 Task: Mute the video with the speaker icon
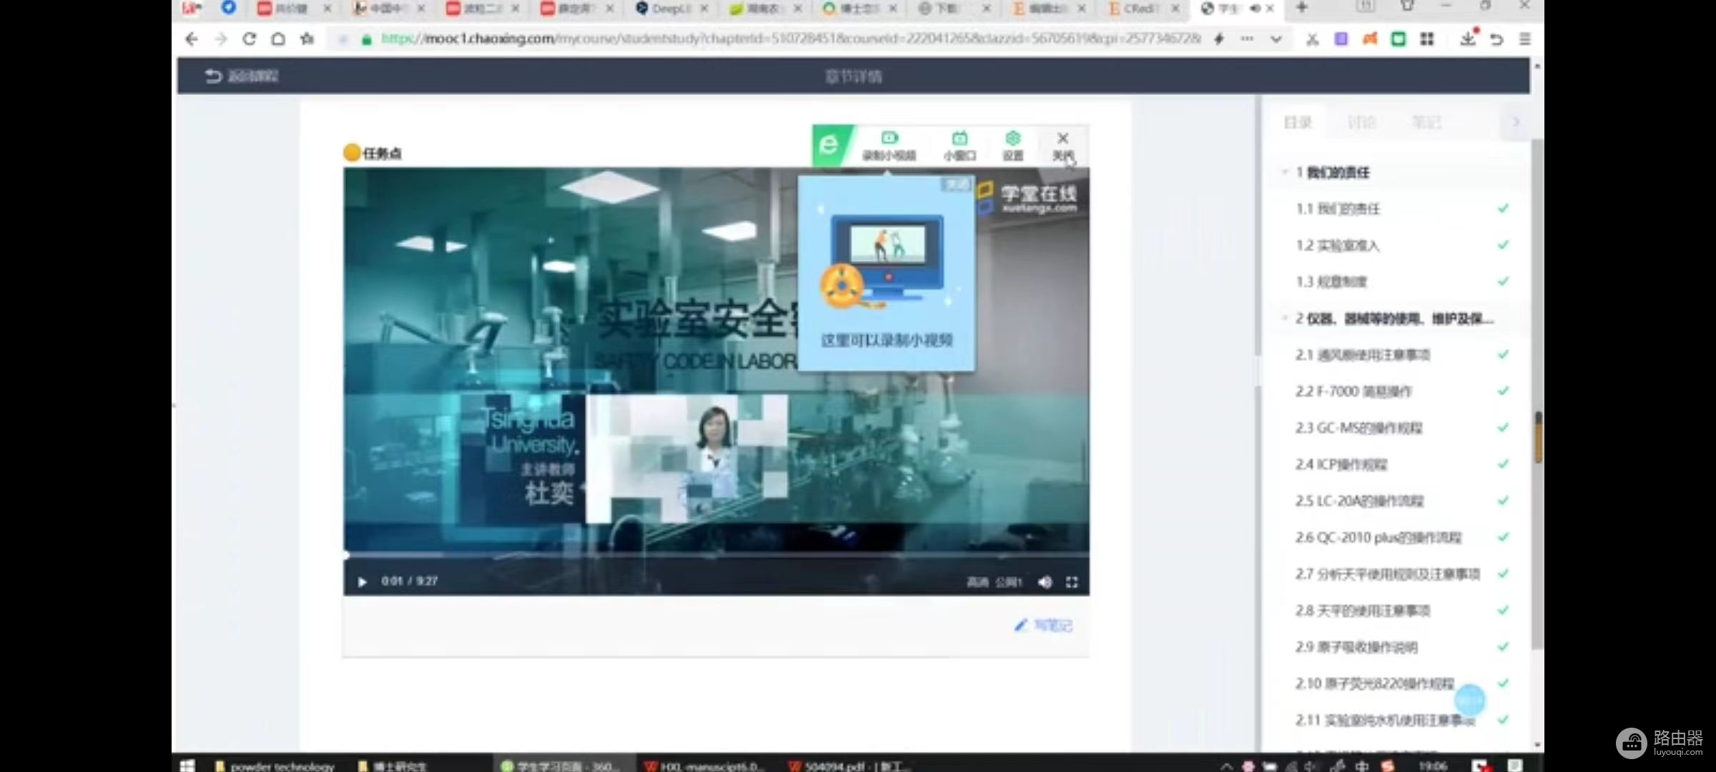point(1045,582)
